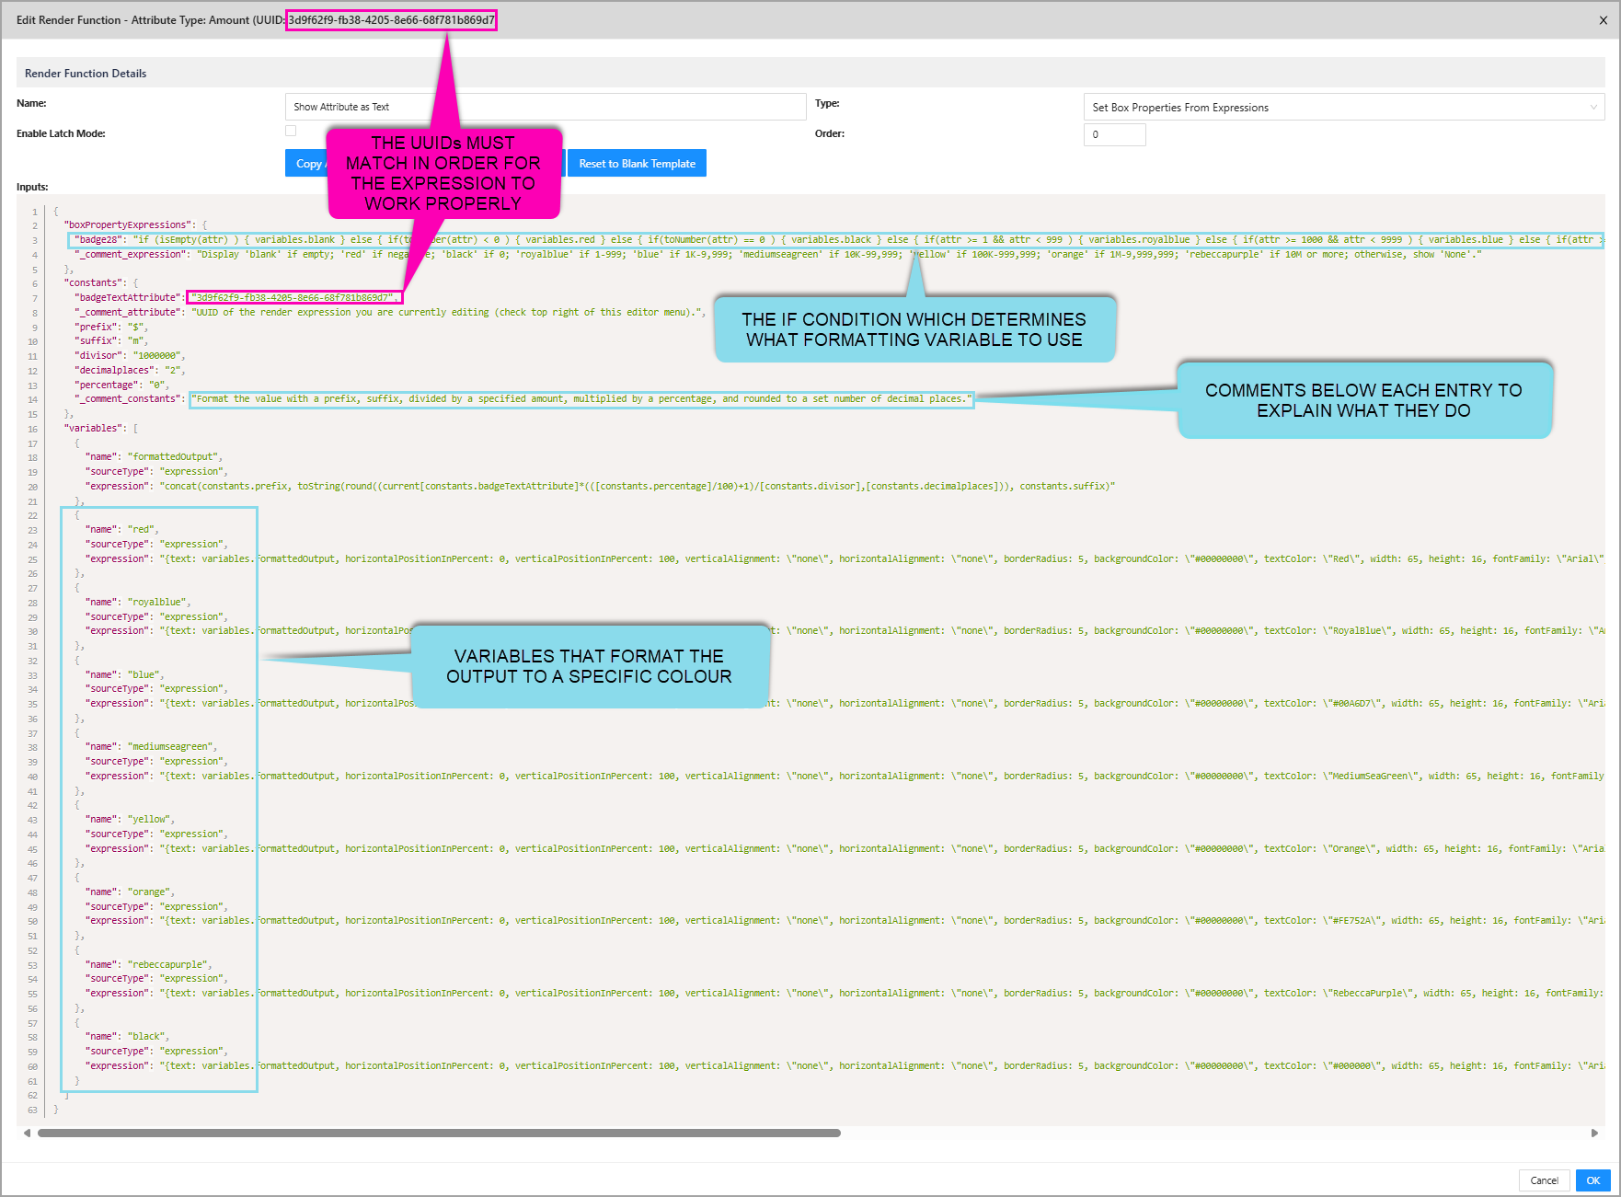The height and width of the screenshot is (1197, 1621).
Task: Click the badgeTextAttribute UUID value
Action: [294, 298]
